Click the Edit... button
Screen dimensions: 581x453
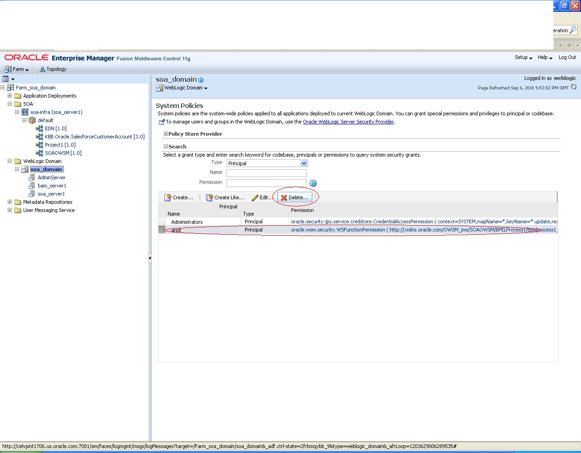pyautogui.click(x=263, y=197)
